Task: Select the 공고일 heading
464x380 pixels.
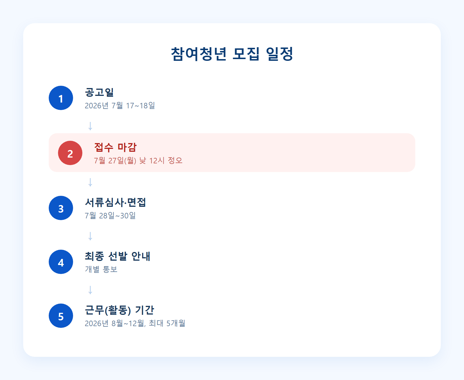Action: 99,92
